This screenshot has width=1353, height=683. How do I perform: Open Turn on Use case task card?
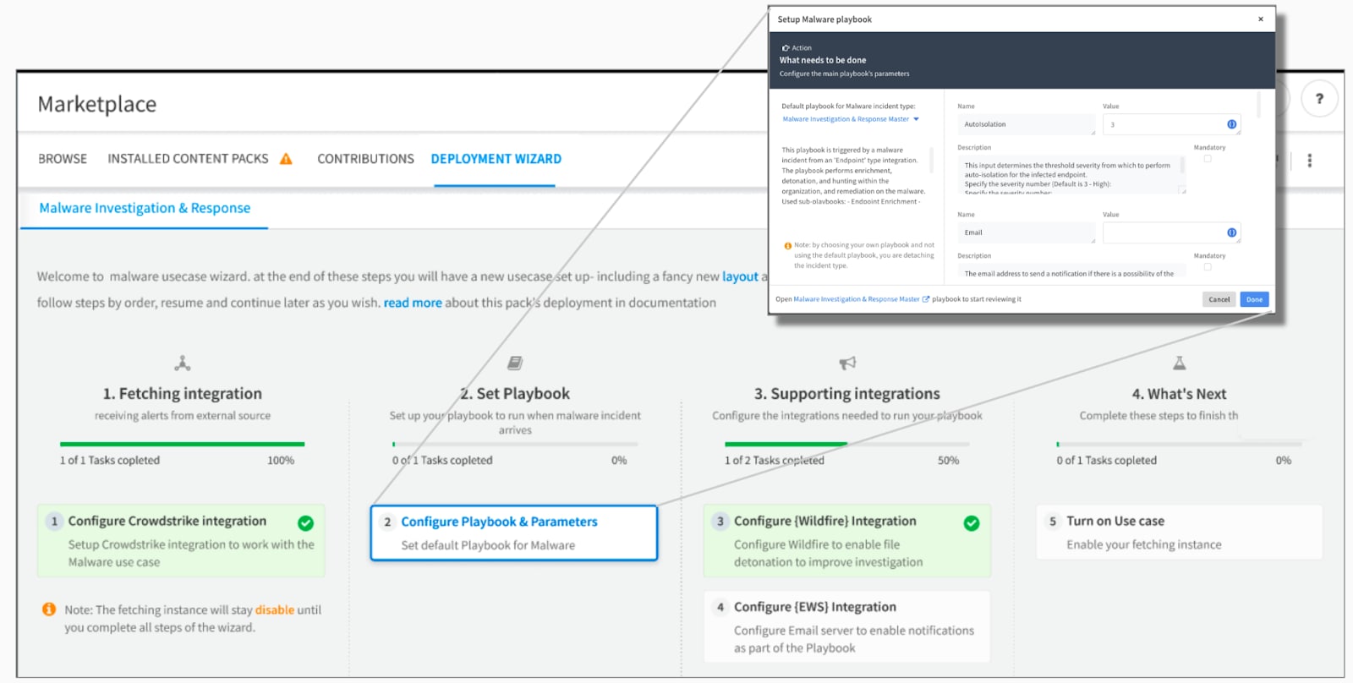[x=1179, y=532]
